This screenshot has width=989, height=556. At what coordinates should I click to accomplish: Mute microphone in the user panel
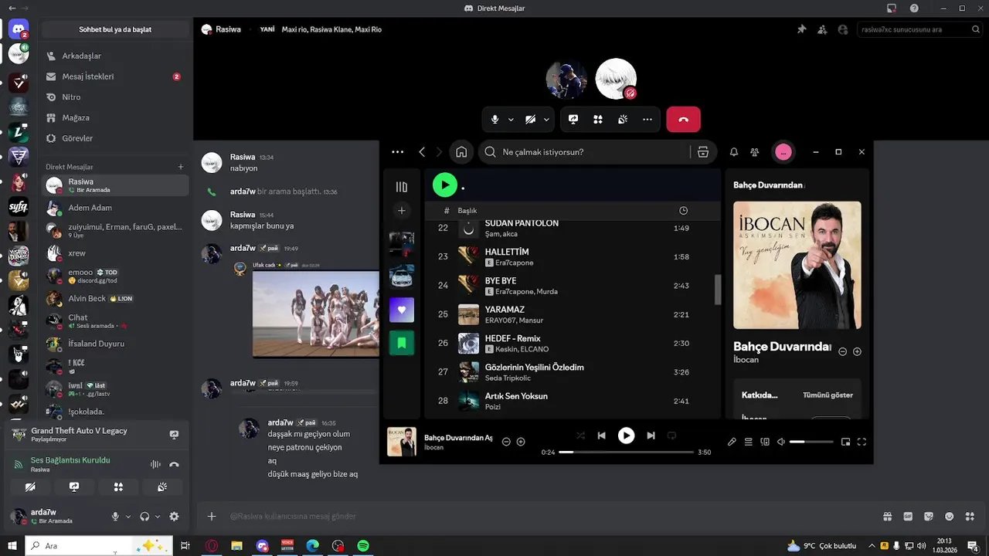tap(115, 517)
